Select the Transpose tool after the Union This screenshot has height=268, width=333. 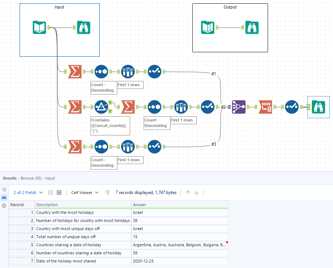tap(265, 107)
